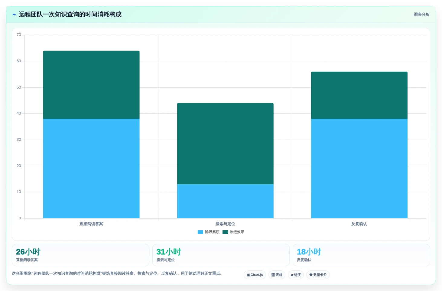442x291 pixels.
Task: Click the chart title 远程团队一次知识查询的时间消耗构成
Action: (x=70, y=15)
